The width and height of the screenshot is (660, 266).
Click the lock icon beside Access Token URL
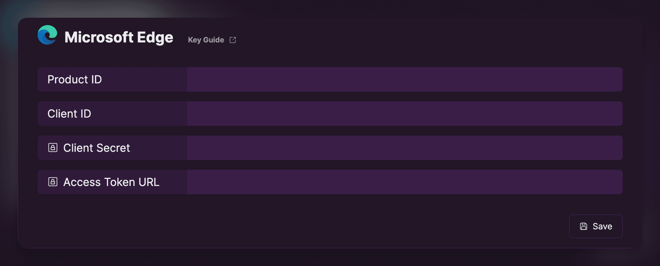click(53, 182)
